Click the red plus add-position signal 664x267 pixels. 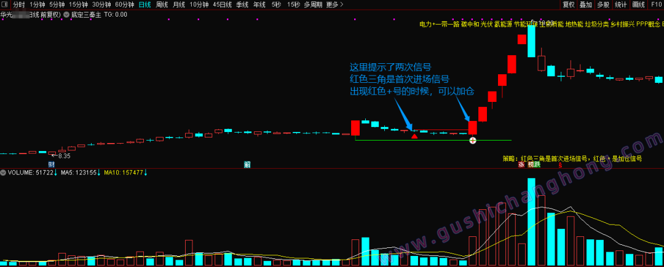point(473,141)
